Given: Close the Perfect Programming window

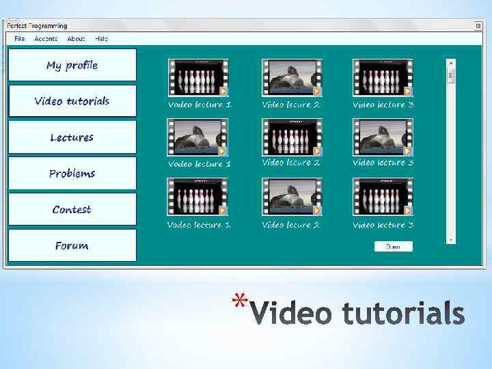Looking at the screenshot, I should click(478, 26).
